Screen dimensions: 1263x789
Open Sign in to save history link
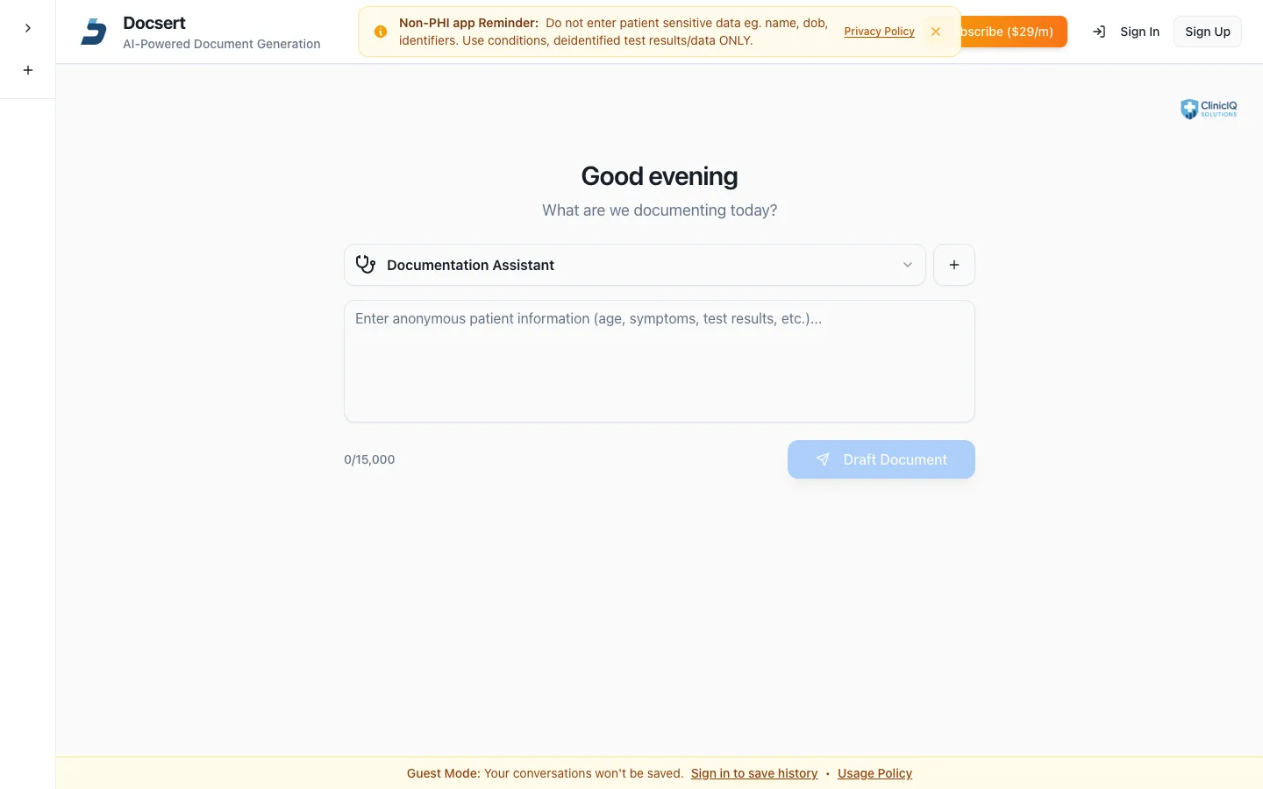(754, 773)
